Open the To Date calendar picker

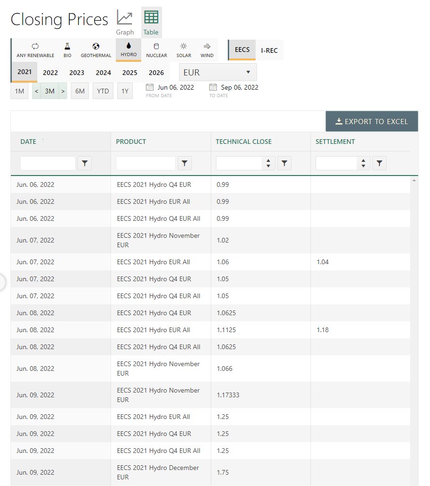213,87
